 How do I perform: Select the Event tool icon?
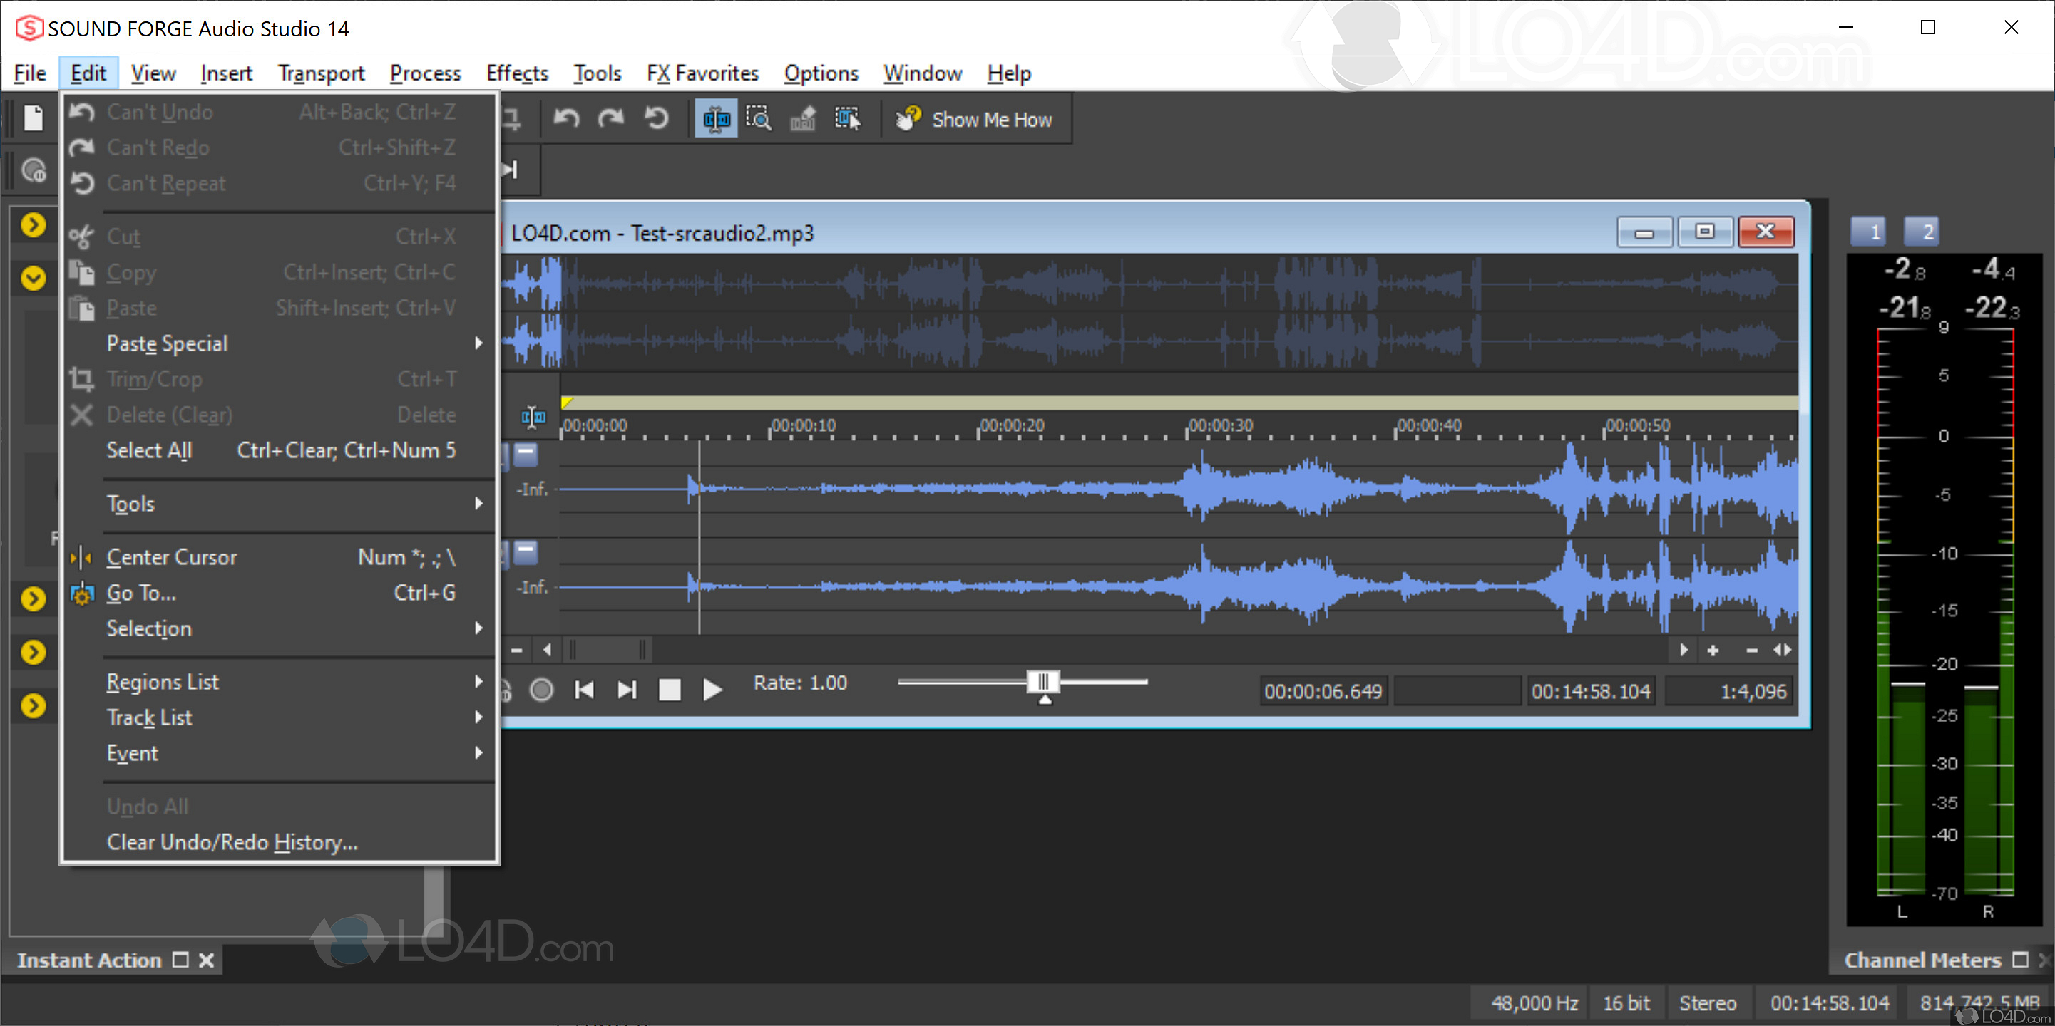[x=847, y=120]
